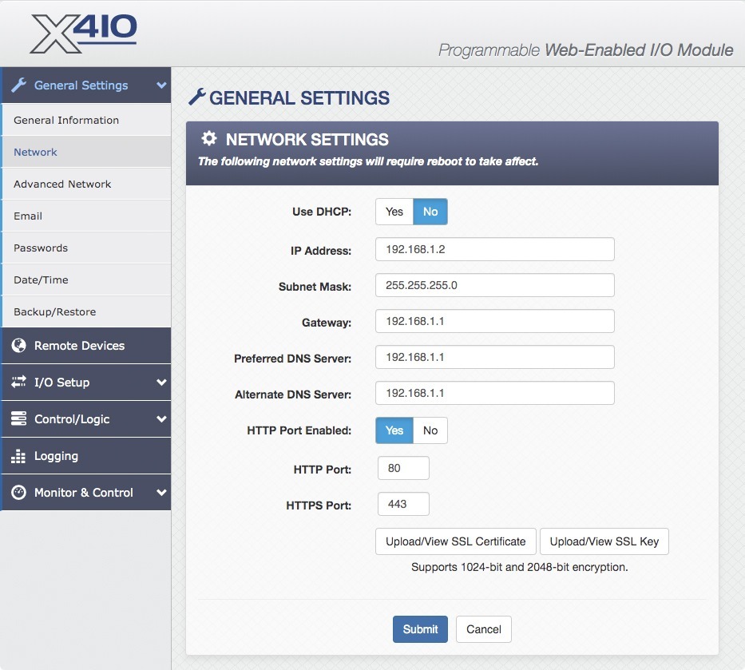Image resolution: width=745 pixels, height=670 pixels.
Task: Enable DHCP by clicking Yes
Action: 393,212
